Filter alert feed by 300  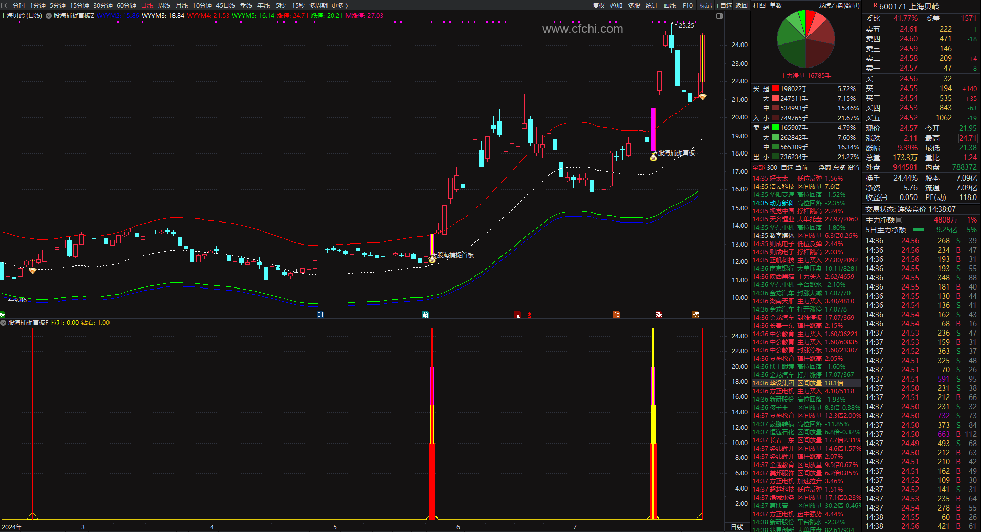[772, 168]
